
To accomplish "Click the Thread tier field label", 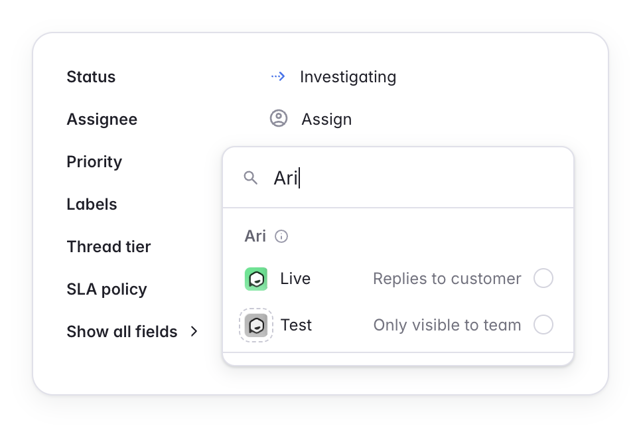I will (109, 247).
